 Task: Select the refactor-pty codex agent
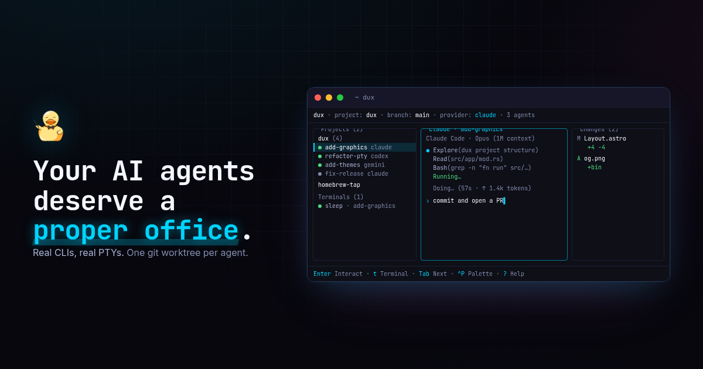[357, 156]
